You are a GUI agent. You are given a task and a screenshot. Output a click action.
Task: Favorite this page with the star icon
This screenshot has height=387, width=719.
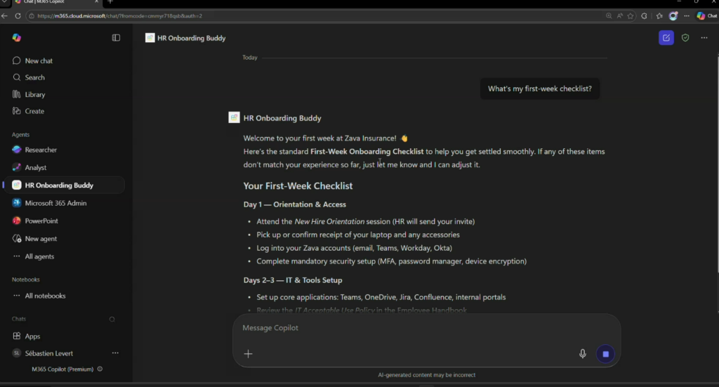click(x=631, y=15)
